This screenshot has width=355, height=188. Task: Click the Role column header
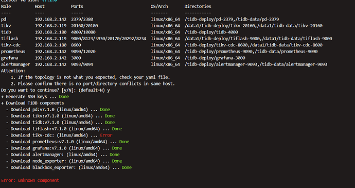(6, 6)
